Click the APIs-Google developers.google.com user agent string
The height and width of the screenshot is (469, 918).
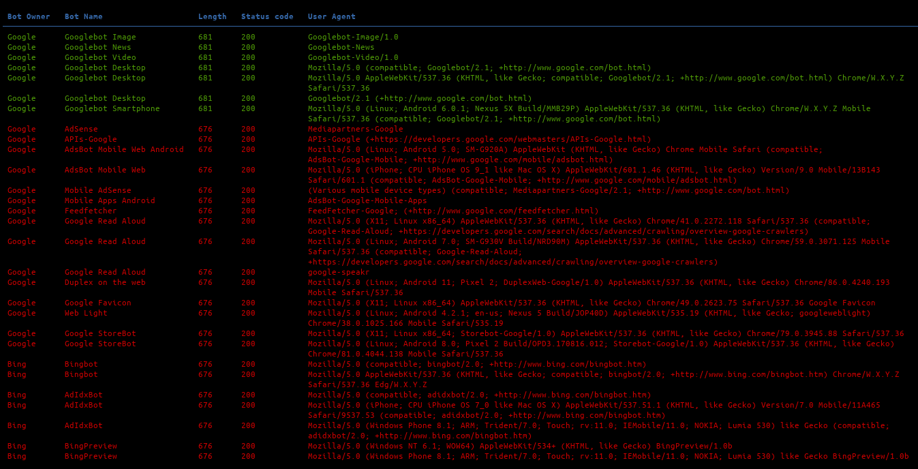(480, 139)
